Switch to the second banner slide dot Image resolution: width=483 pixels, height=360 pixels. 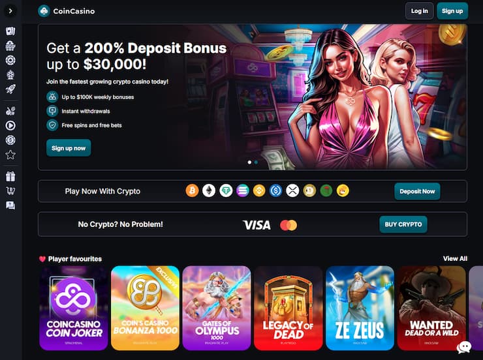coord(256,162)
